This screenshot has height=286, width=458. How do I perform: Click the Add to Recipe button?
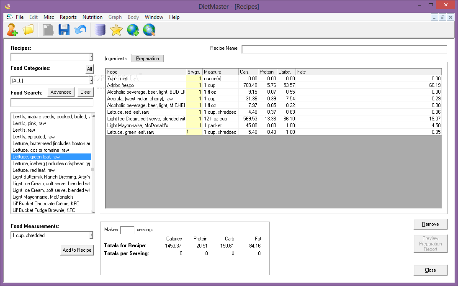77,250
